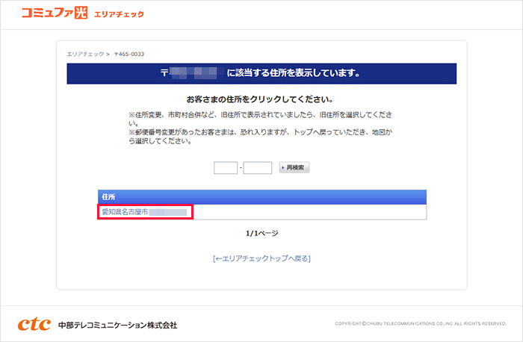Image resolution: width=523 pixels, height=342 pixels.
Task: Click the arrow icon on the 再検索 button
Action: tap(284, 168)
